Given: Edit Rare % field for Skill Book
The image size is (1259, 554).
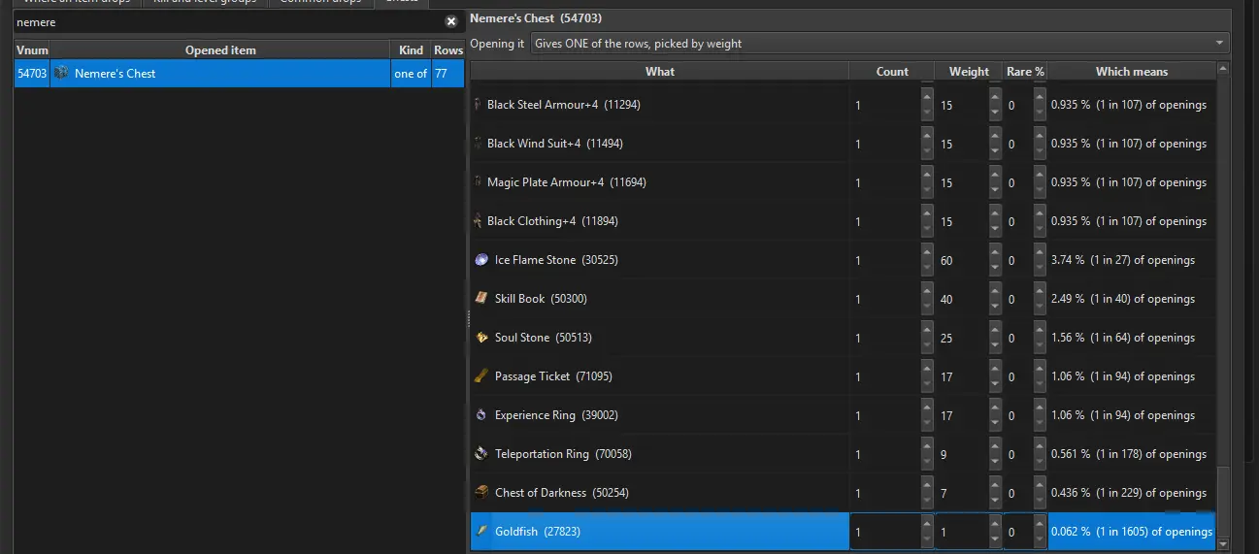Looking at the screenshot, I should tap(1018, 299).
